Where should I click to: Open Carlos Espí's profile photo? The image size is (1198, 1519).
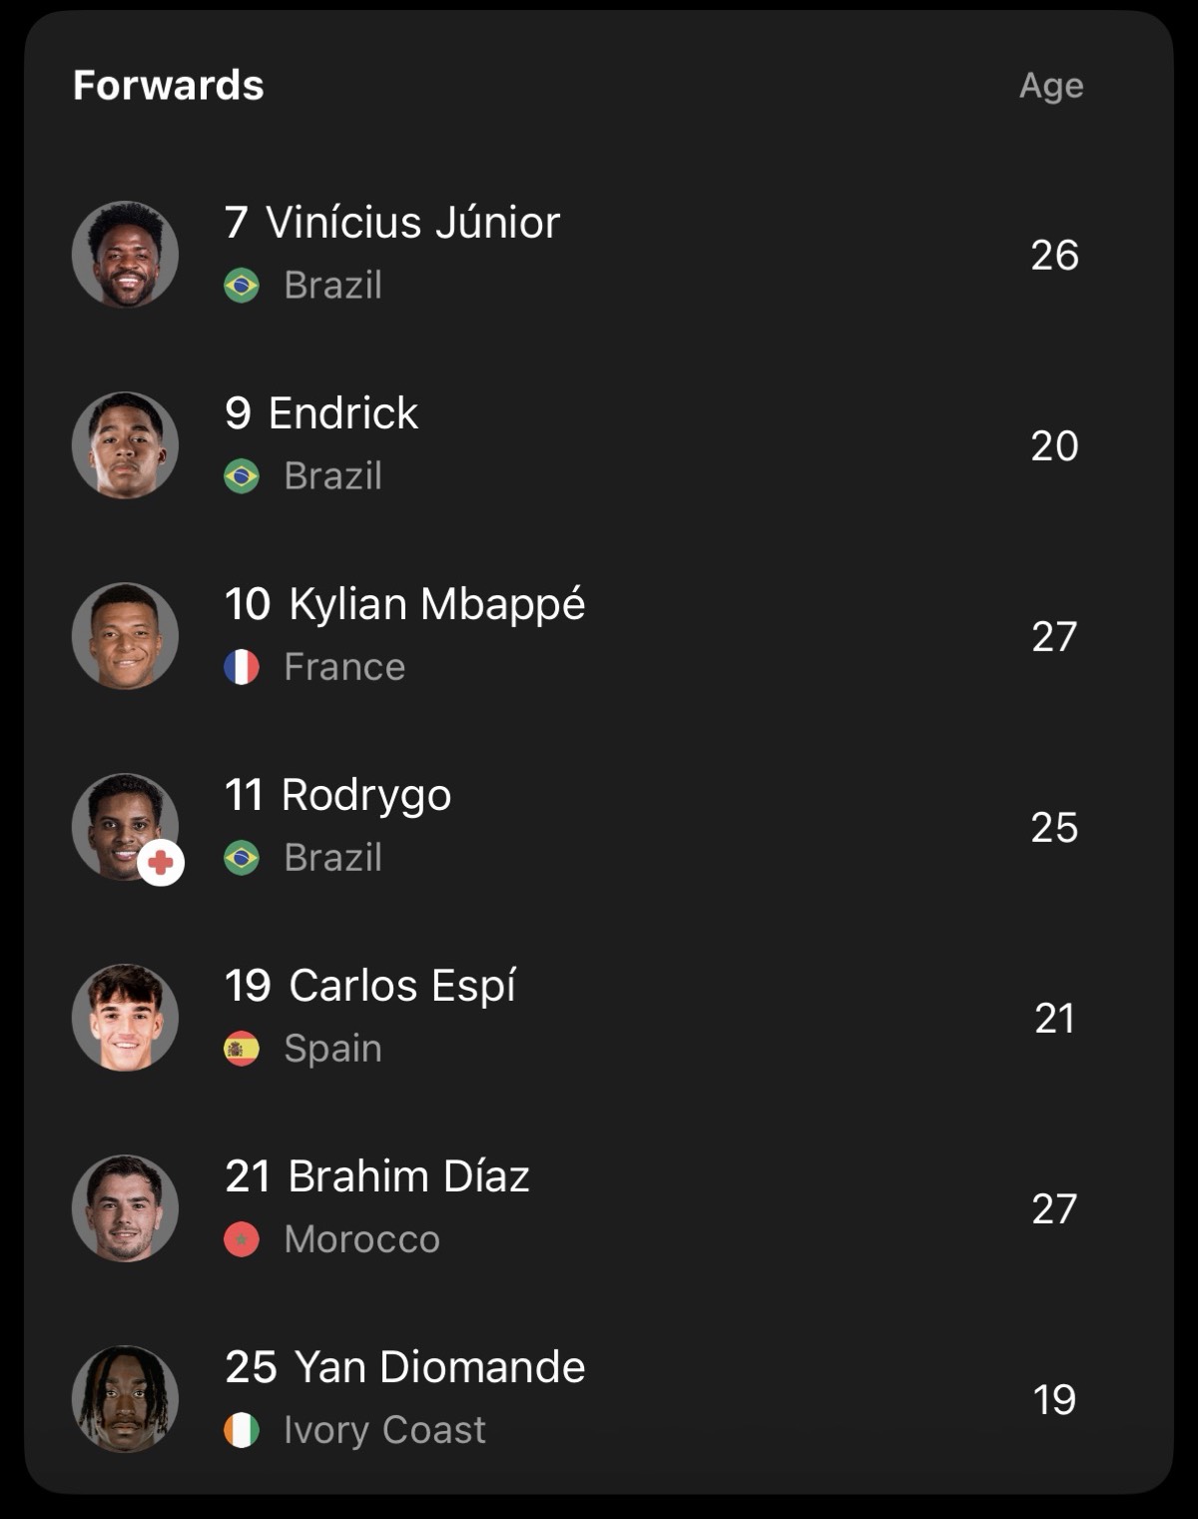click(x=125, y=1018)
